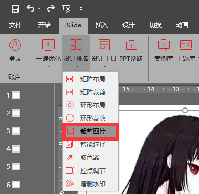Collapse the 设计排版 dropdown arrow
Image resolution: width=199 pixels, height=194 pixels.
click(77, 66)
